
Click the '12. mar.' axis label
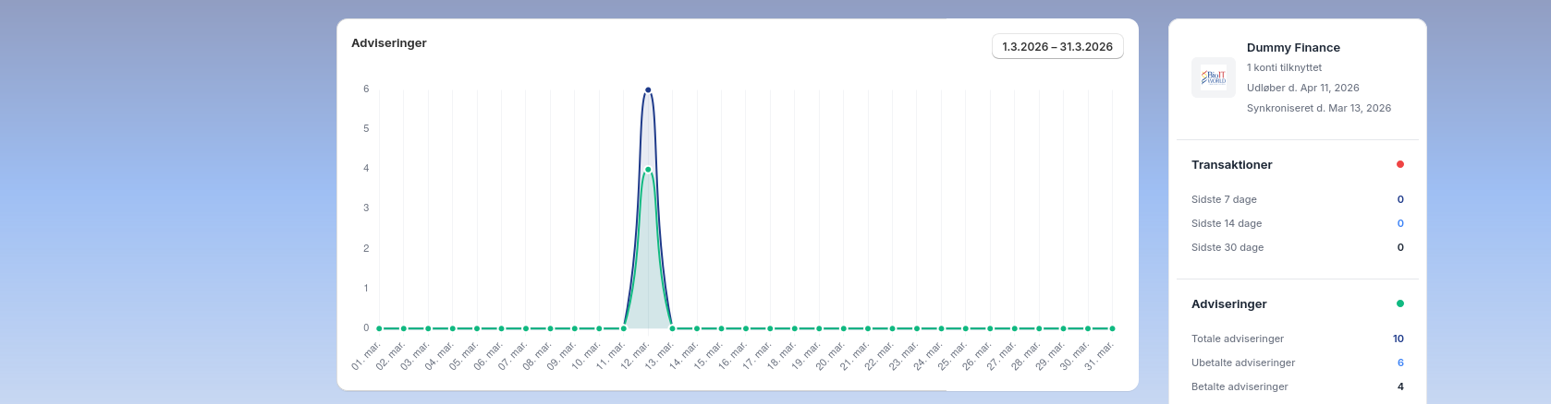click(635, 355)
